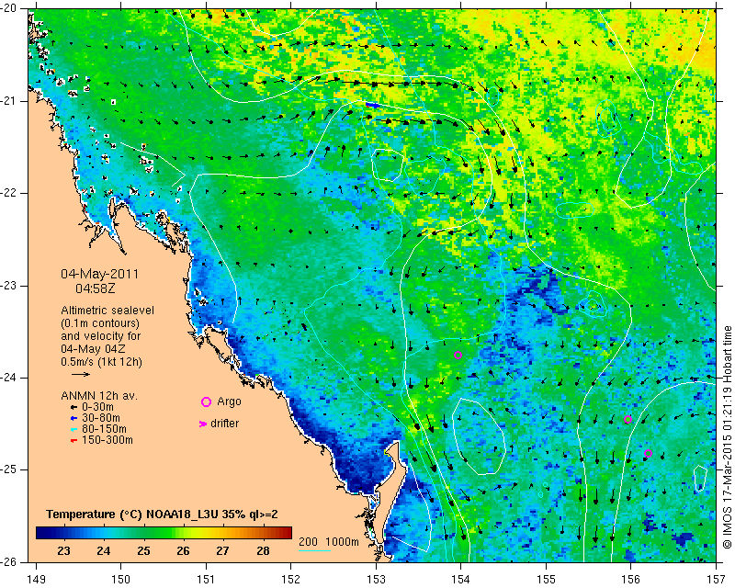
Task: Click the 150 longitude axis label
Action: point(121,580)
